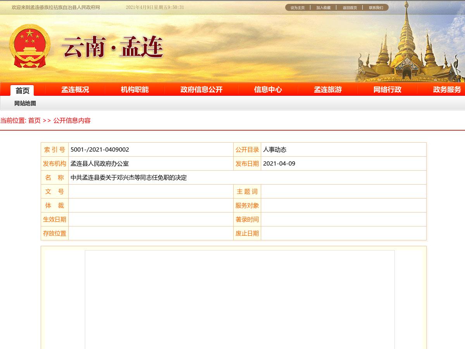Click the 云南·孟连 site title banner
Viewport: 465px width, 349px height.
click(112, 47)
